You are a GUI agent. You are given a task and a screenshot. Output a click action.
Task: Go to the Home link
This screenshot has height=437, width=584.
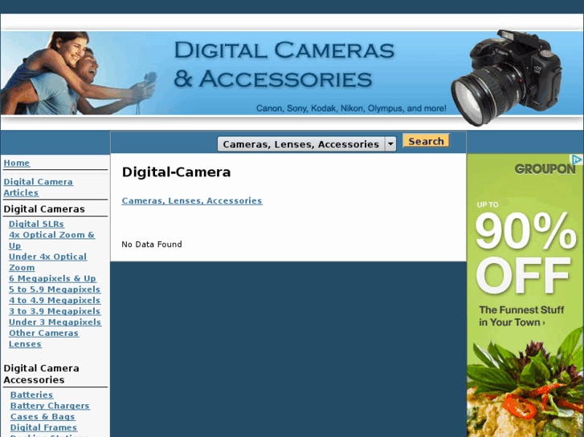pos(17,163)
